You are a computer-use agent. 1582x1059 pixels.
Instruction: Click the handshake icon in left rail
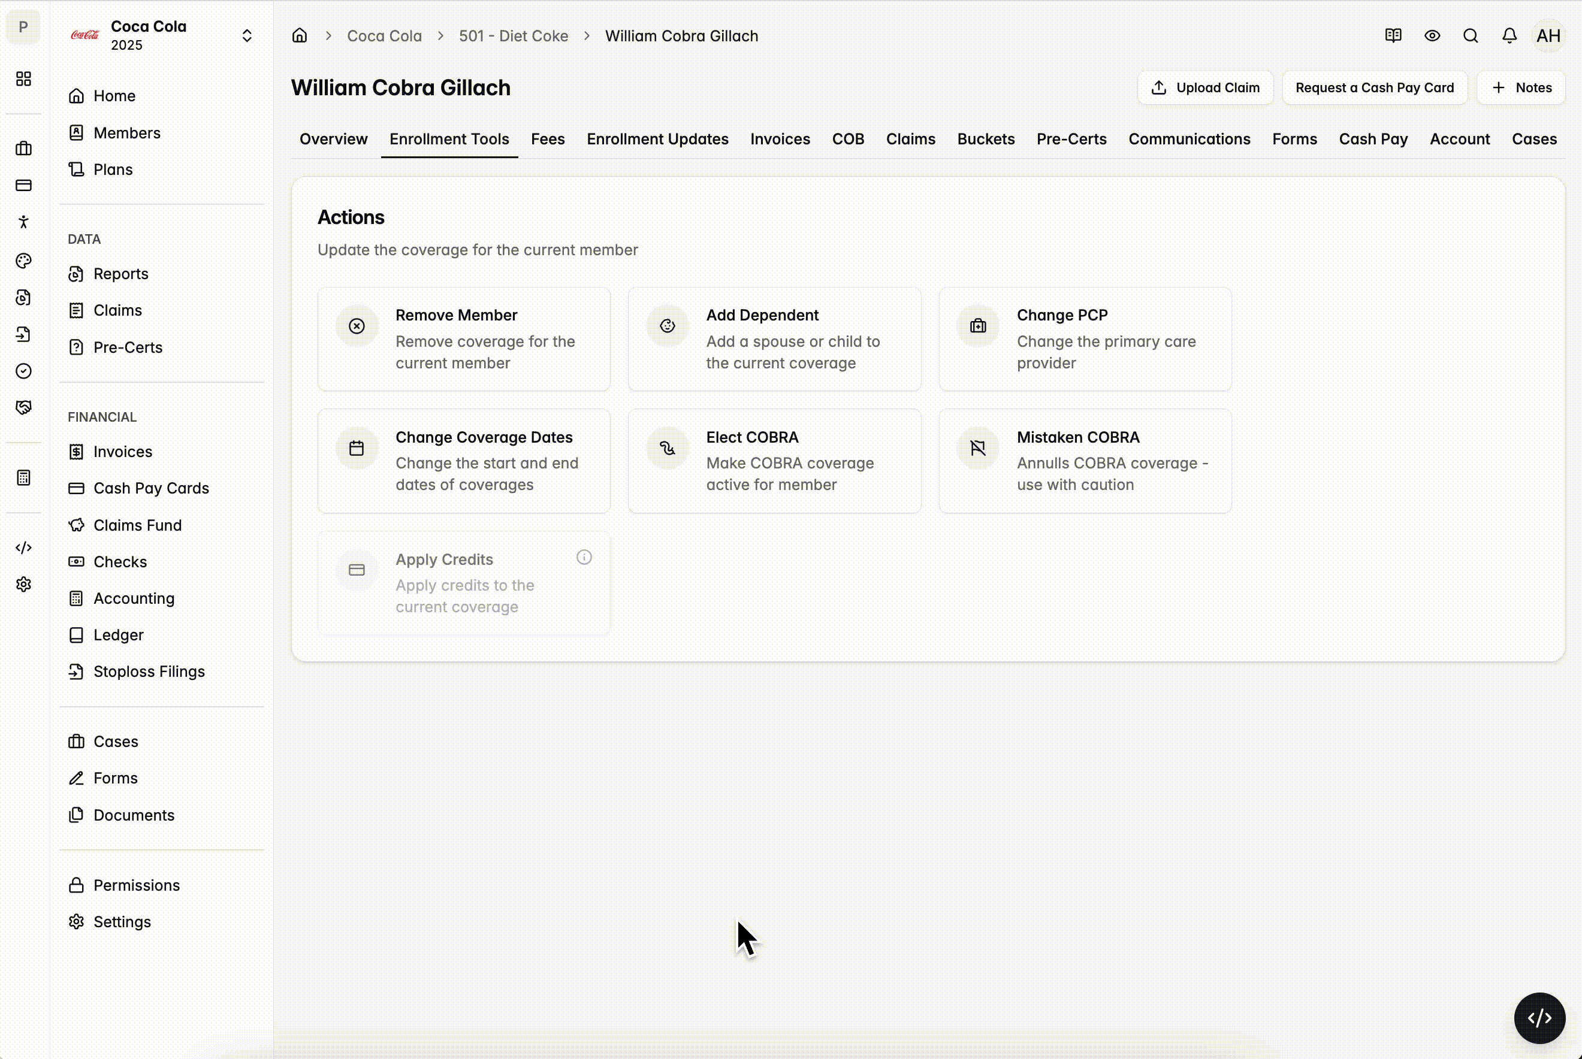pyautogui.click(x=23, y=407)
